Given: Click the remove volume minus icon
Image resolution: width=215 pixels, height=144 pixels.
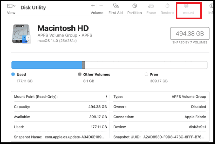Looking at the screenshot, I should click(101, 6).
